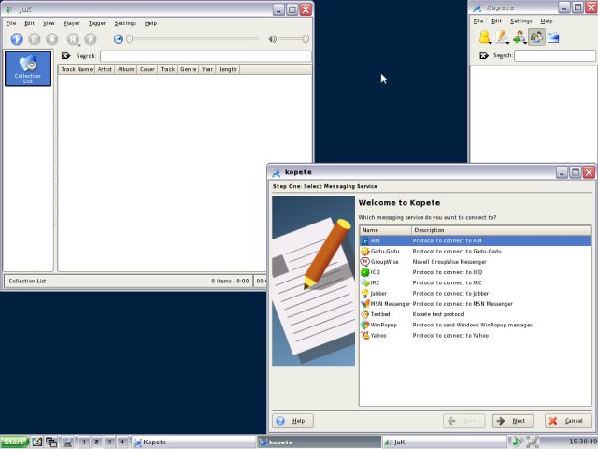598x449 pixels.
Task: Select Yahoo messaging service
Action: point(476,335)
